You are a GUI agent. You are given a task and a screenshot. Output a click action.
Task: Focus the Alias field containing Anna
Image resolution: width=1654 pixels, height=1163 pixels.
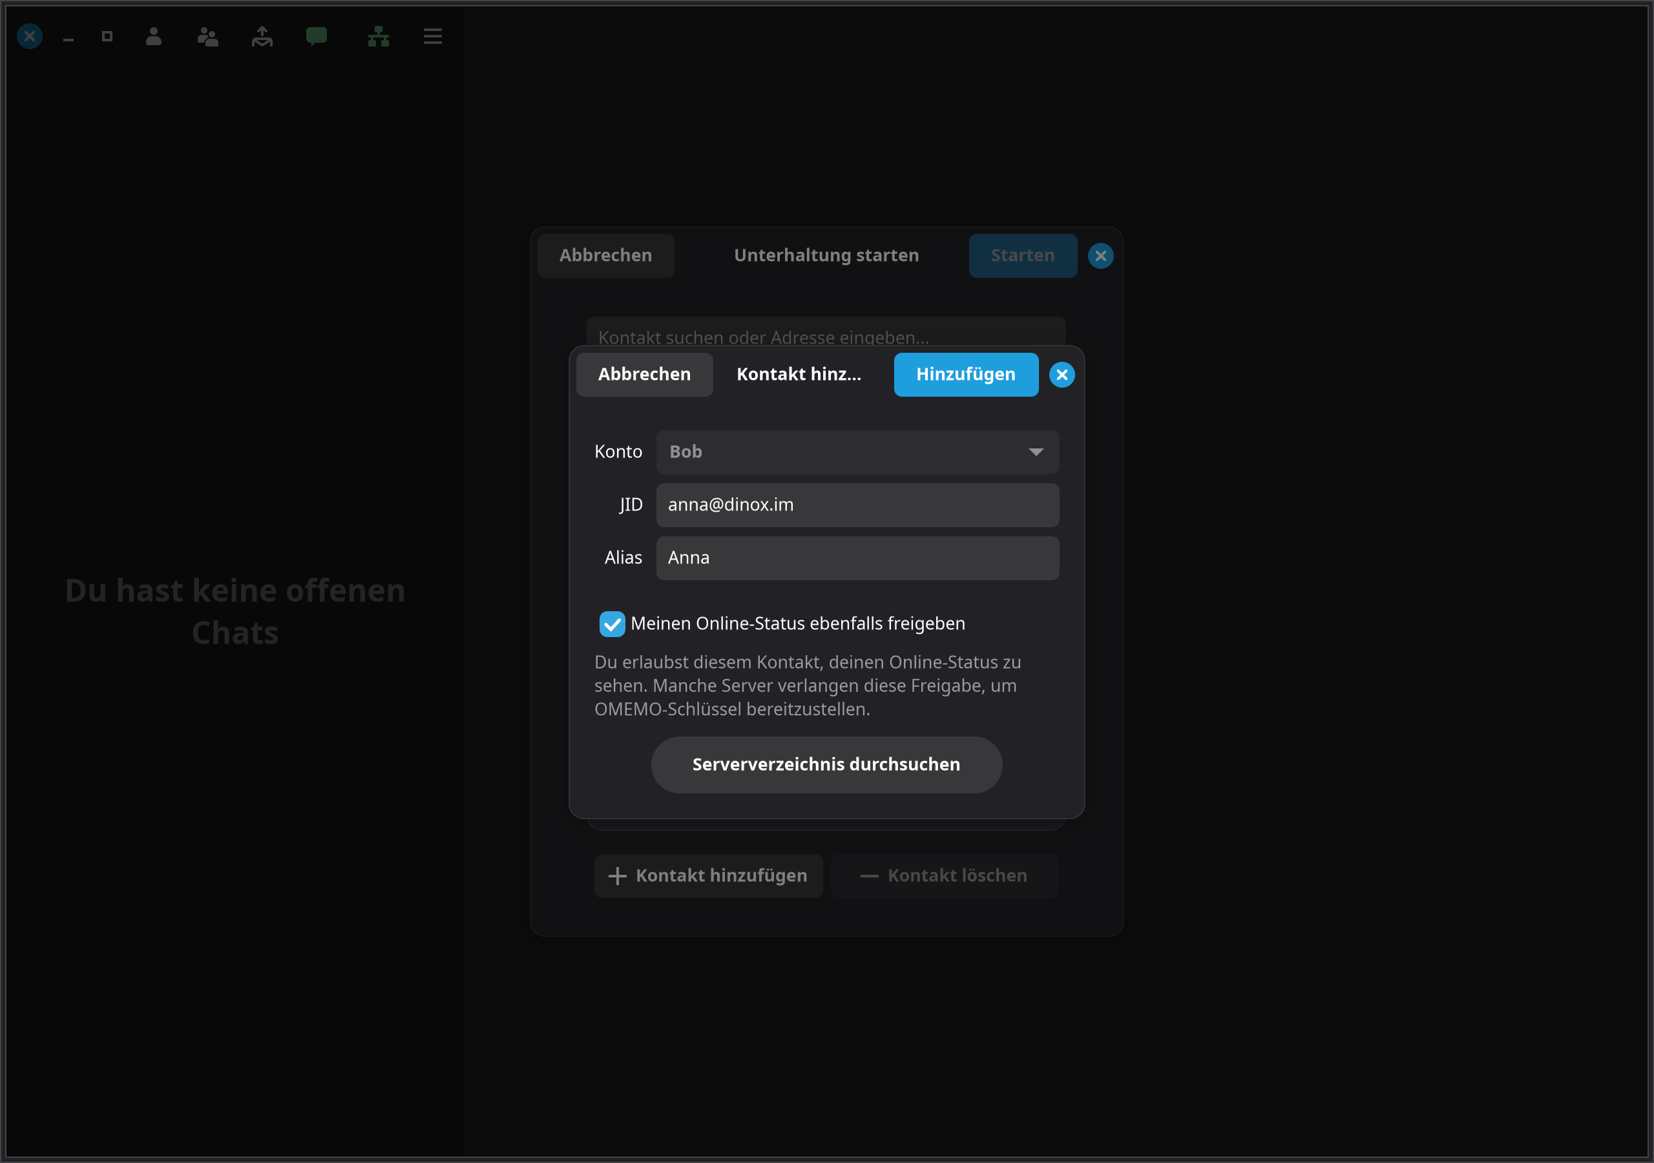[857, 558]
